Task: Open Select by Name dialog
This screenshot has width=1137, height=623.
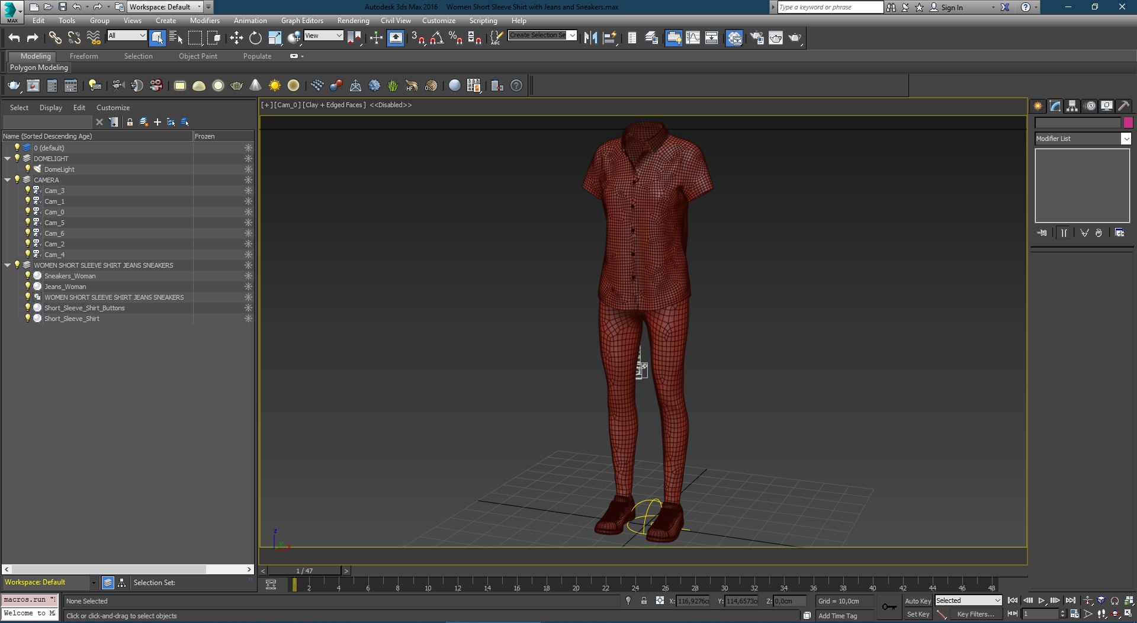Action: (176, 38)
